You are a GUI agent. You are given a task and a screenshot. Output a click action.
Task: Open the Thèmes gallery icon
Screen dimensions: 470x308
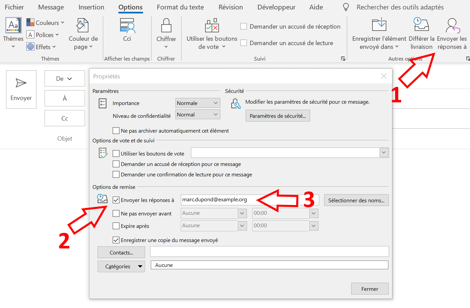coord(13,25)
